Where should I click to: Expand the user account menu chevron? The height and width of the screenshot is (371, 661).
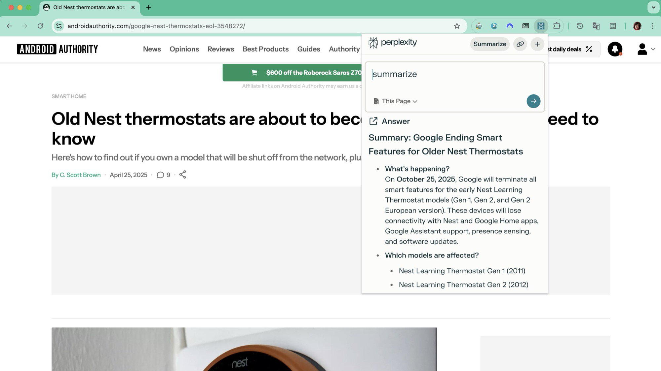pyautogui.click(x=653, y=49)
